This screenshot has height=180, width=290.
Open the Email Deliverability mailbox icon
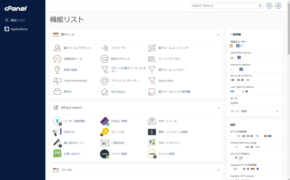pos(57,81)
